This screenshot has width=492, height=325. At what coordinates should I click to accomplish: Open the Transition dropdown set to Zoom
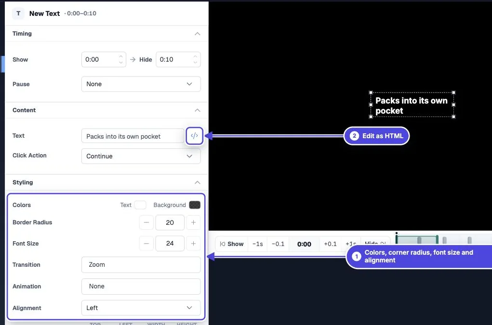click(141, 265)
